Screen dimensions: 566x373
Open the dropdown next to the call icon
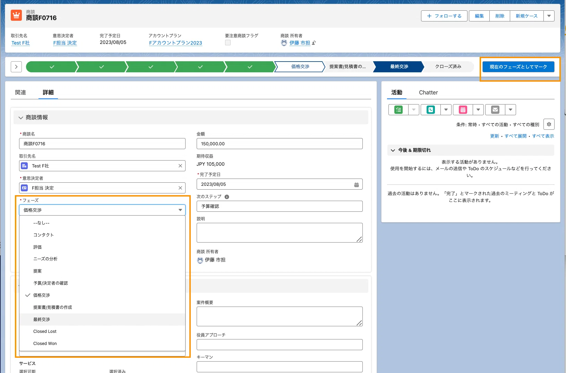[446, 110]
